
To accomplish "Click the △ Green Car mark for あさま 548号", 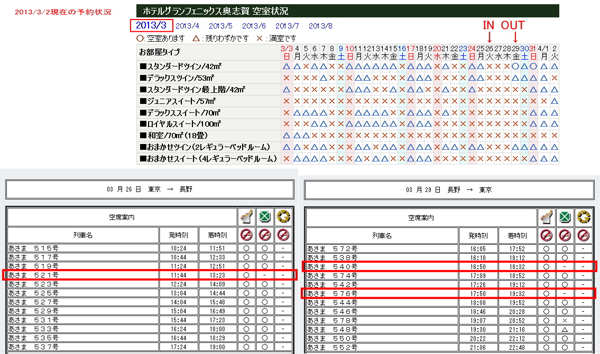I will (x=565, y=329).
